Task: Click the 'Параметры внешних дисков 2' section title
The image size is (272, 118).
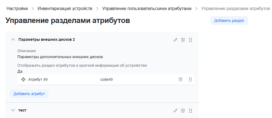Action: pos(47,39)
